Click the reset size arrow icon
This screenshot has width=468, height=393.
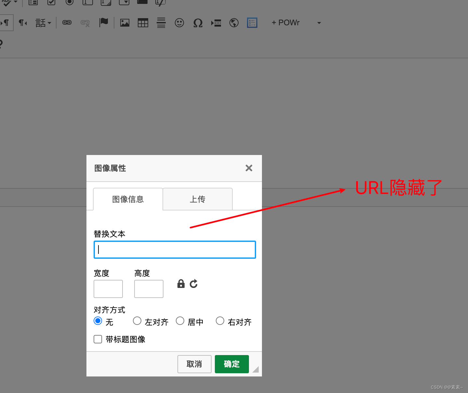pyautogui.click(x=194, y=284)
